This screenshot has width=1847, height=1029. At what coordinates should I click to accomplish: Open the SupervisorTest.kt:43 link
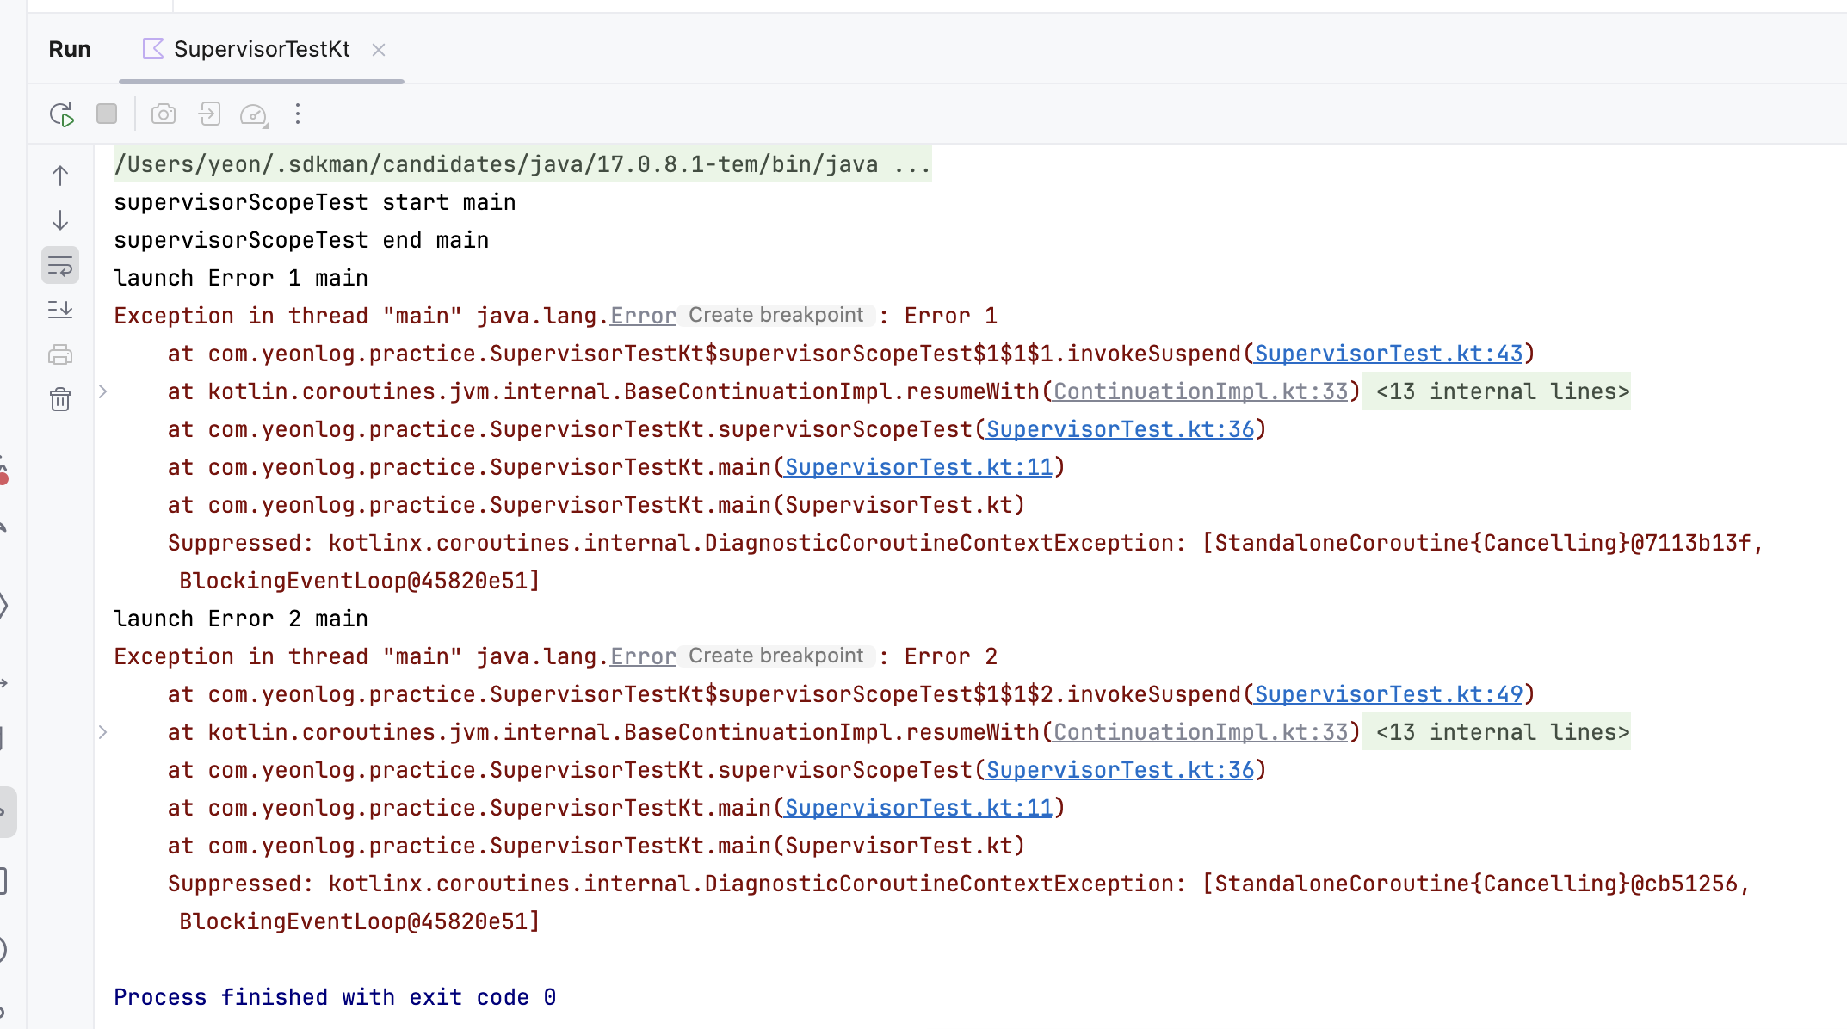pos(1388,354)
